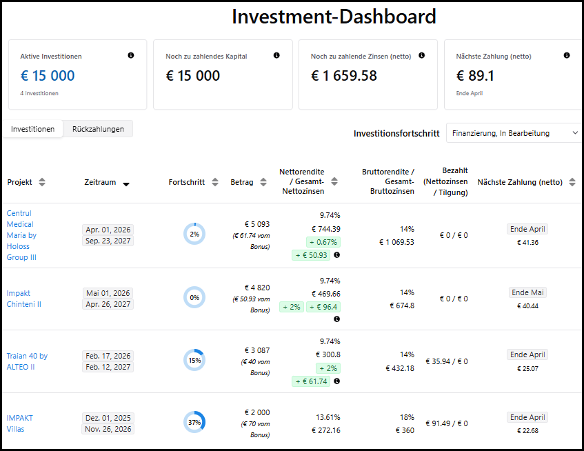Image resolution: width=584 pixels, height=451 pixels.
Task: Open the Investitionsfortschritt filter dropdown
Action: [x=514, y=133]
